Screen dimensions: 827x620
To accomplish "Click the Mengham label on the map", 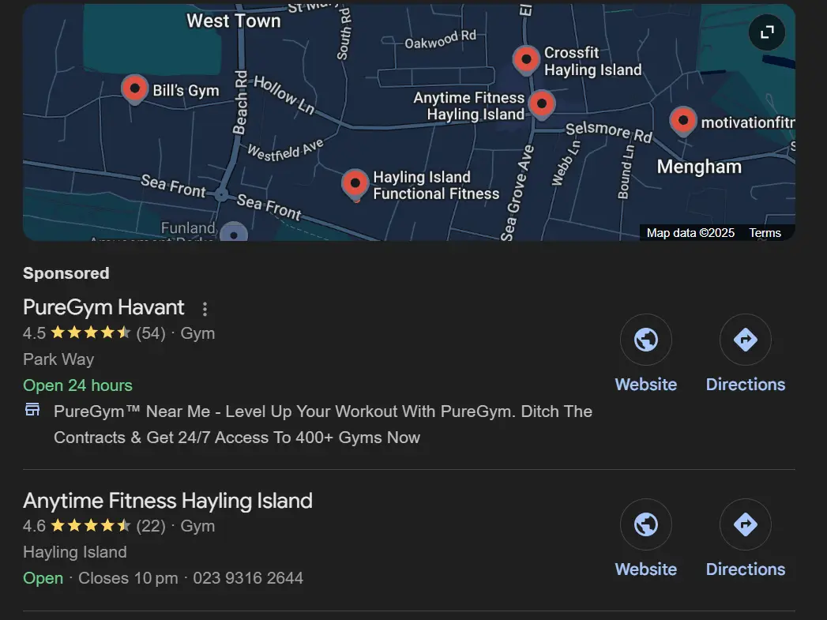I will click(x=698, y=167).
